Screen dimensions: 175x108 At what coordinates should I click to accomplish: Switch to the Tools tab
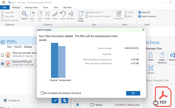tap(46, 8)
